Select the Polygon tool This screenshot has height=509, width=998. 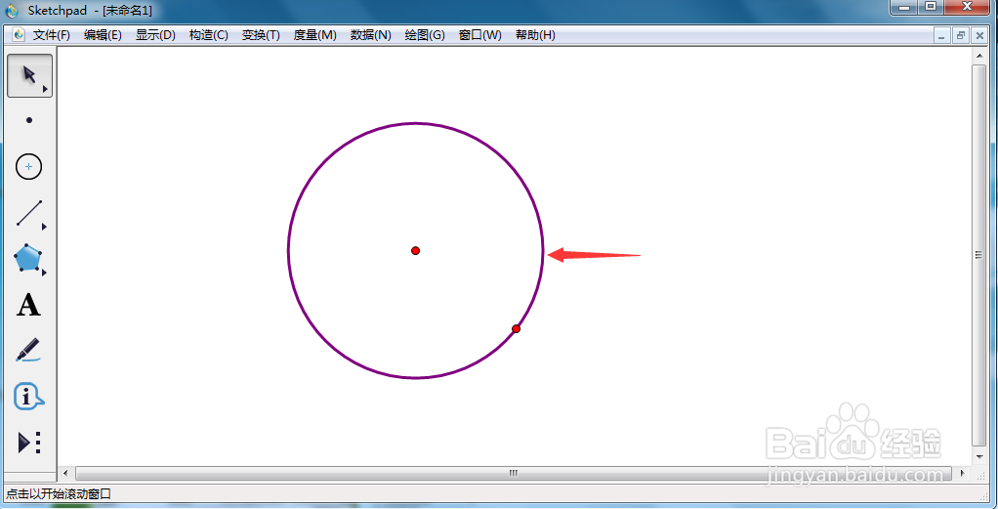[28, 258]
